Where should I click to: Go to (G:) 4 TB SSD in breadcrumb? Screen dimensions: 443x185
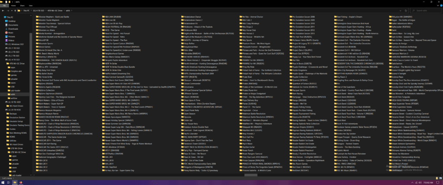click(x=39, y=11)
